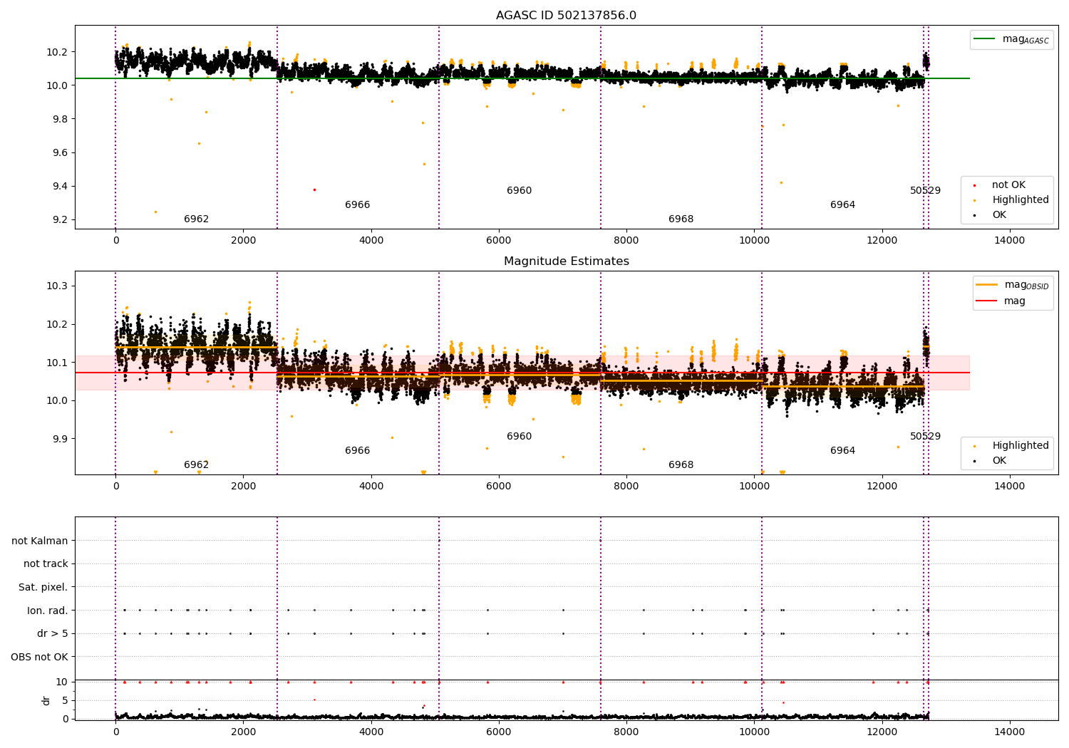This screenshot has width=1069, height=748.
Task: Click obsid label 50529 in AGASC plot
Action: click(925, 191)
